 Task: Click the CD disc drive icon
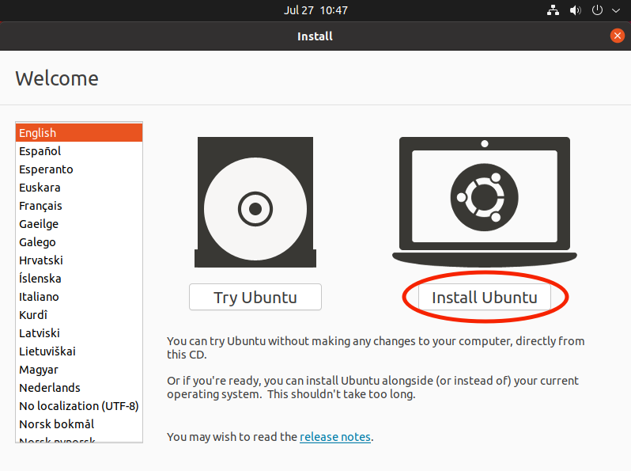[x=255, y=203]
